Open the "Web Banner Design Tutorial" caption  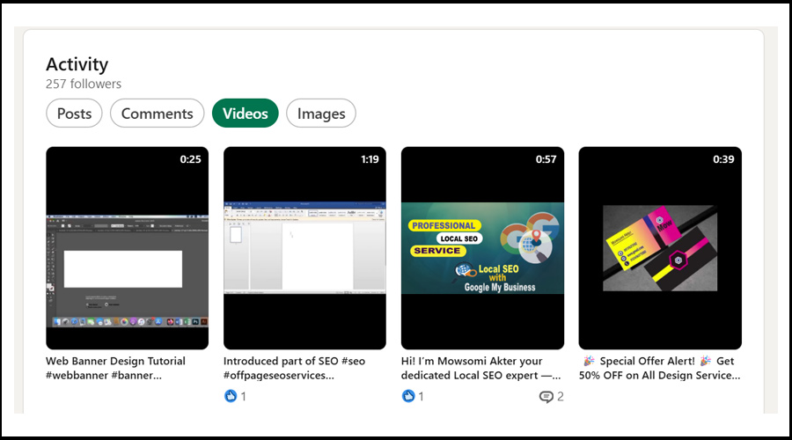(115, 368)
